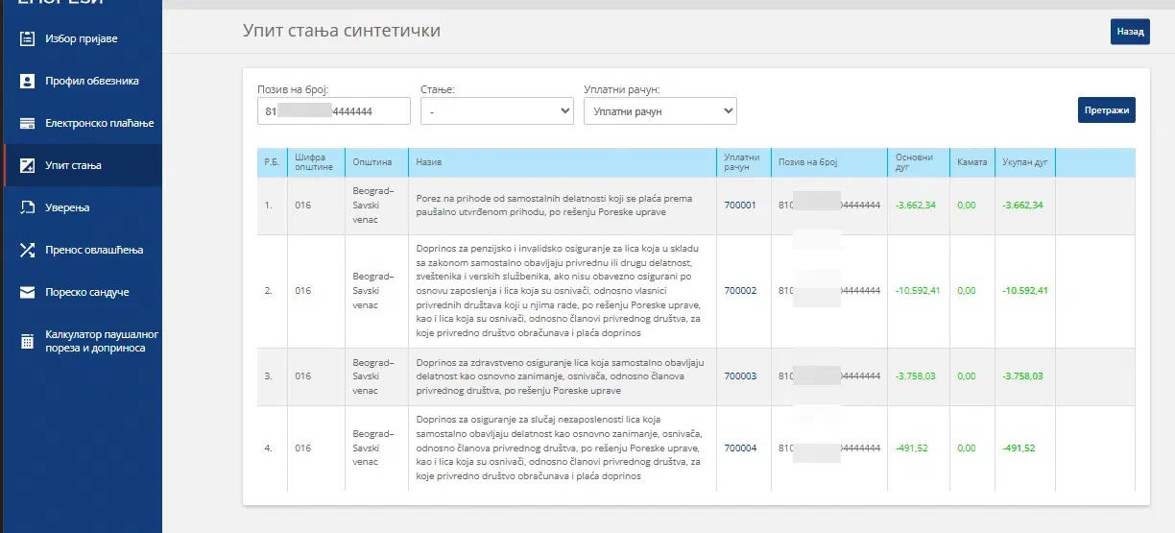Click the Избор пријаве sidebar icon
Image resolution: width=1175 pixels, height=533 pixels.
pyautogui.click(x=27, y=39)
